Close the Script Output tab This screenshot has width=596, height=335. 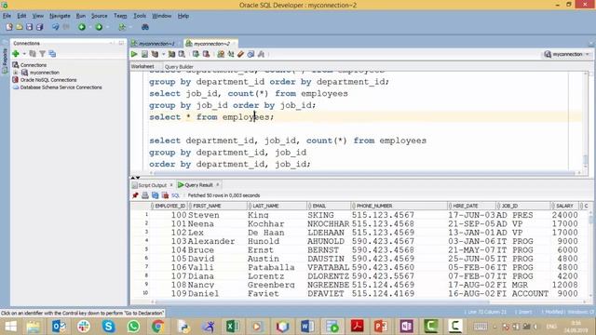coord(171,185)
